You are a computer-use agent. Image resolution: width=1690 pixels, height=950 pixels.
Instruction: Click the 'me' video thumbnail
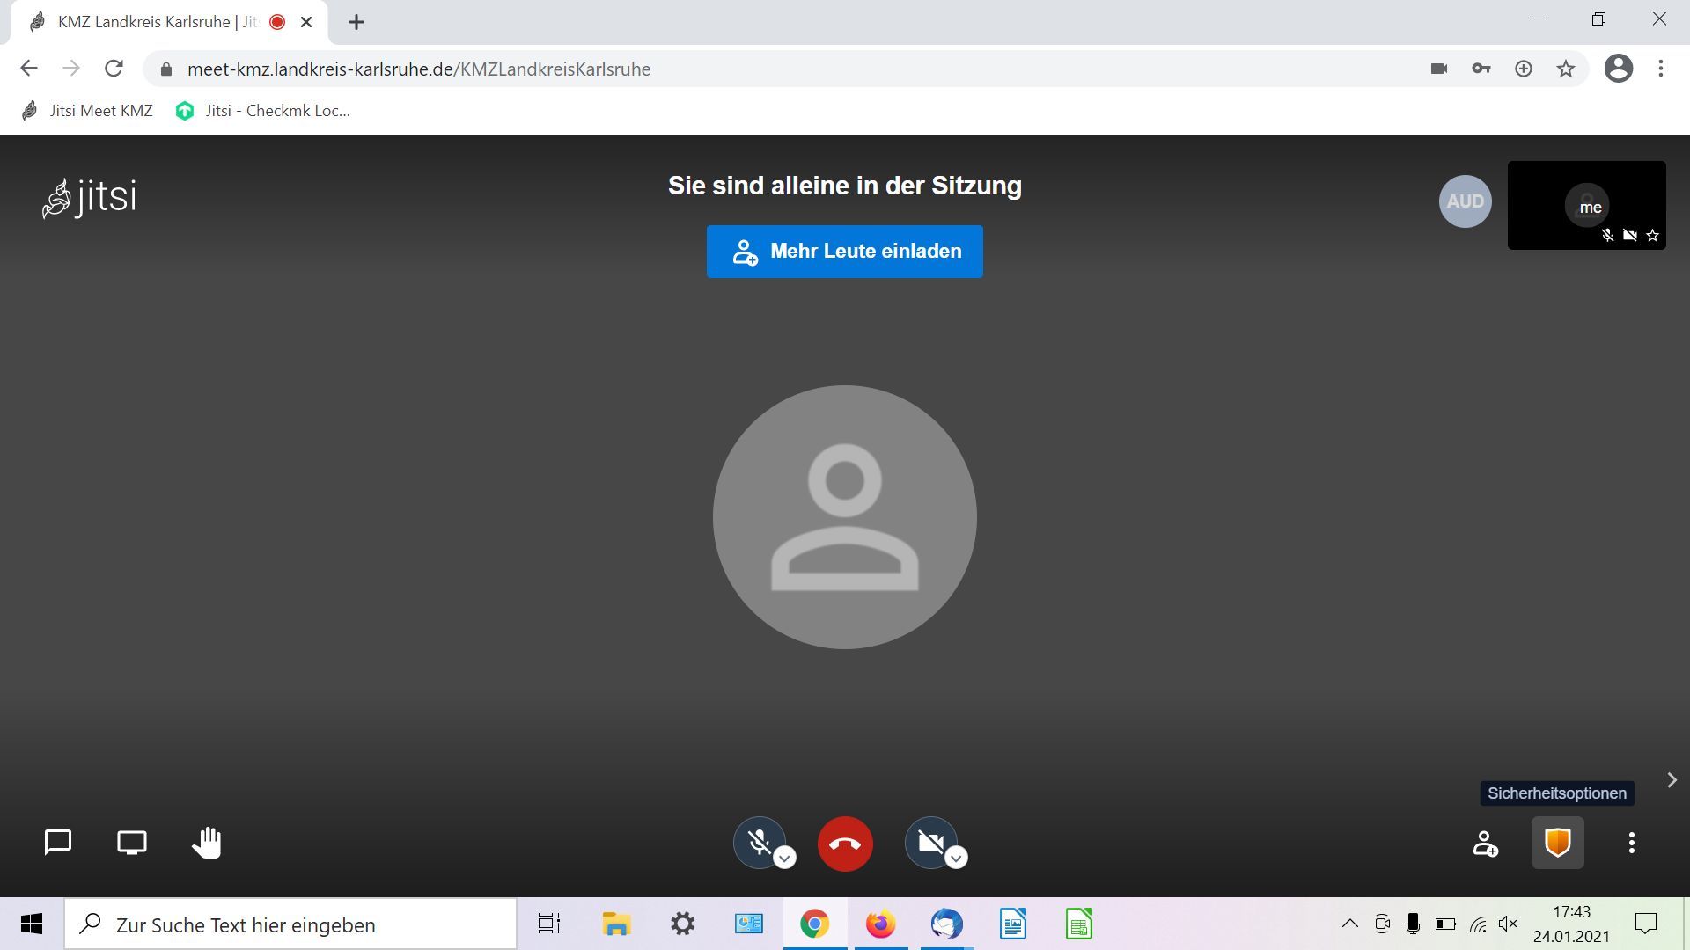click(1586, 205)
